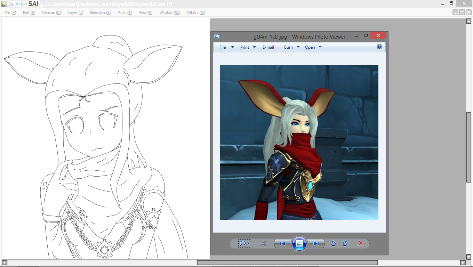Click the horizontal scrollbar thumb

click(x=287, y=262)
